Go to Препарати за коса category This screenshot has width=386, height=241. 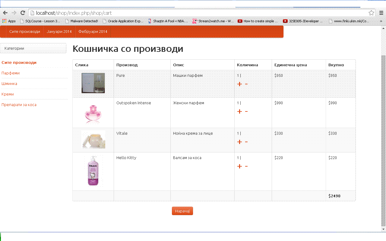(x=19, y=105)
